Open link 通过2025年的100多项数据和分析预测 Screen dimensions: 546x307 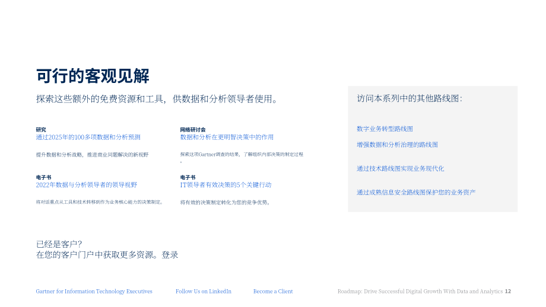point(88,137)
